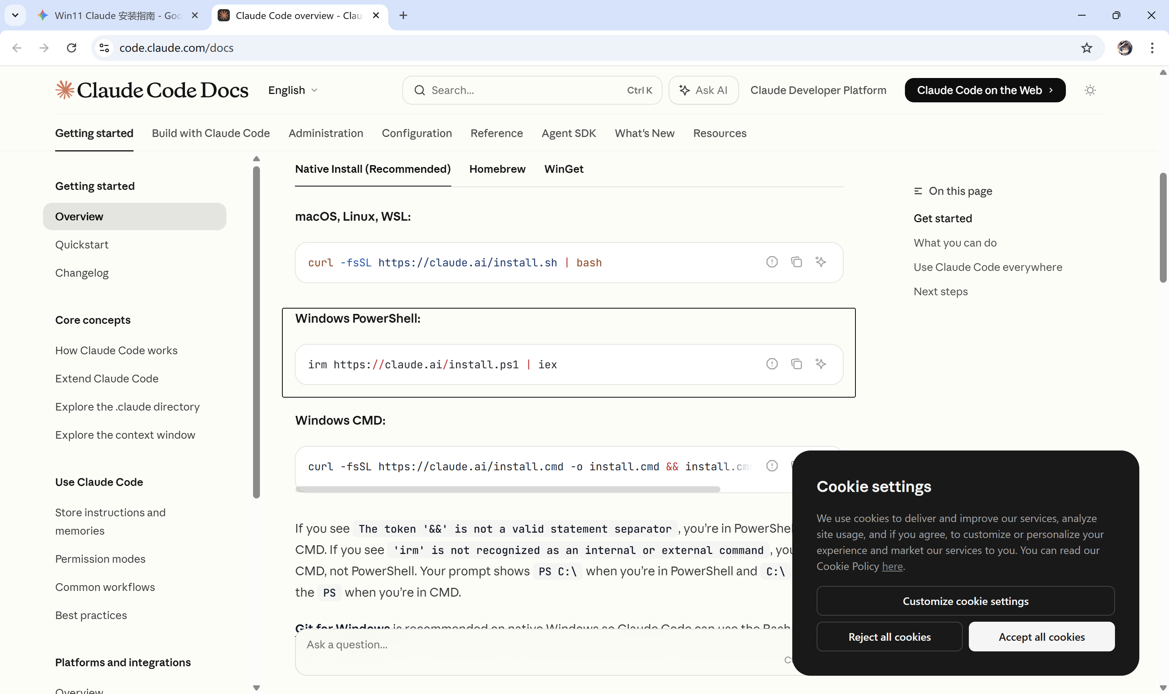Open the English language dropdown

click(293, 90)
